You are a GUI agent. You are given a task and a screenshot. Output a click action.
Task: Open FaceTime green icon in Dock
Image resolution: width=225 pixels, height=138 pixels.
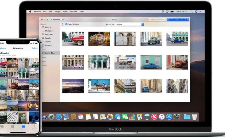coord(125,117)
